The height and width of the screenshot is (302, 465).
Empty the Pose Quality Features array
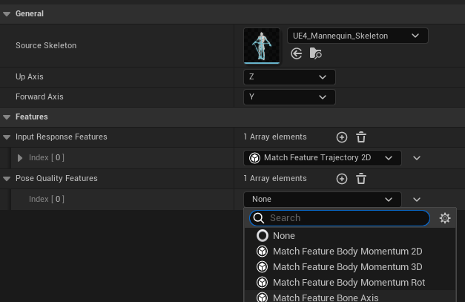[x=361, y=179]
